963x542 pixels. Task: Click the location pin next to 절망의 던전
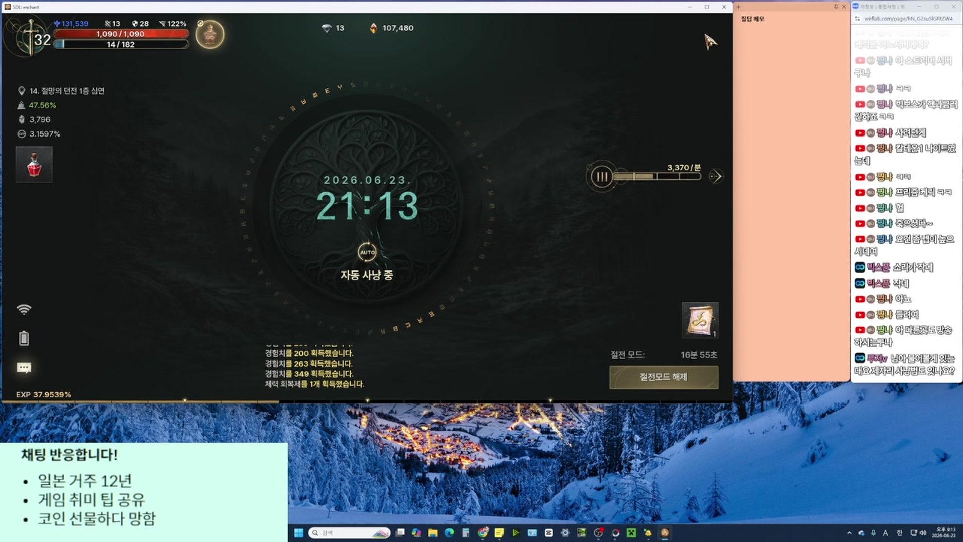[x=22, y=91]
